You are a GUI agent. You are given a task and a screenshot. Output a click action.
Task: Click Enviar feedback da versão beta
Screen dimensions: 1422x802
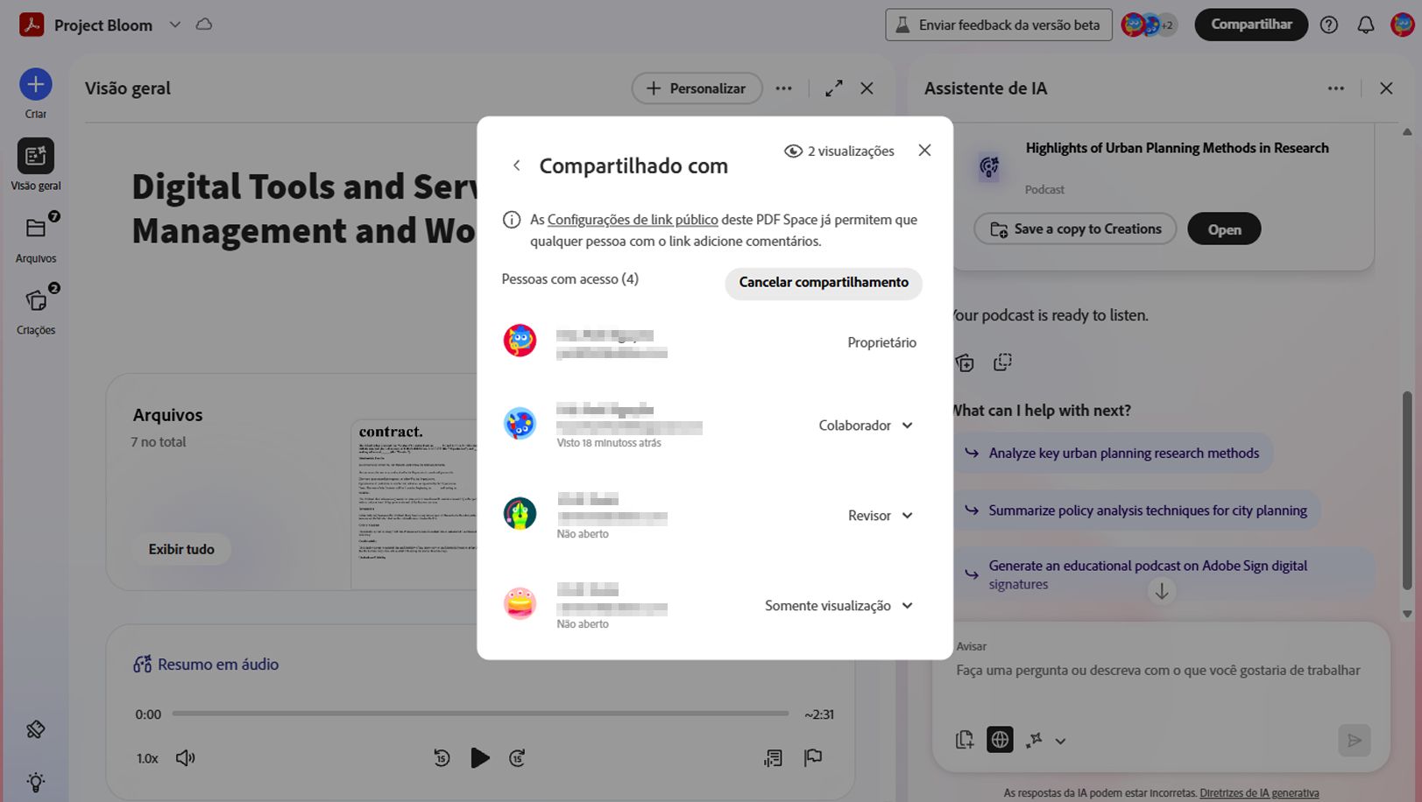pos(999,25)
